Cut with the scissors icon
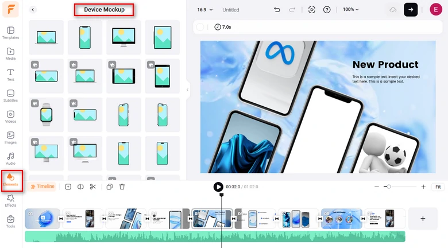This screenshot has width=448, height=248. pyautogui.click(x=93, y=187)
